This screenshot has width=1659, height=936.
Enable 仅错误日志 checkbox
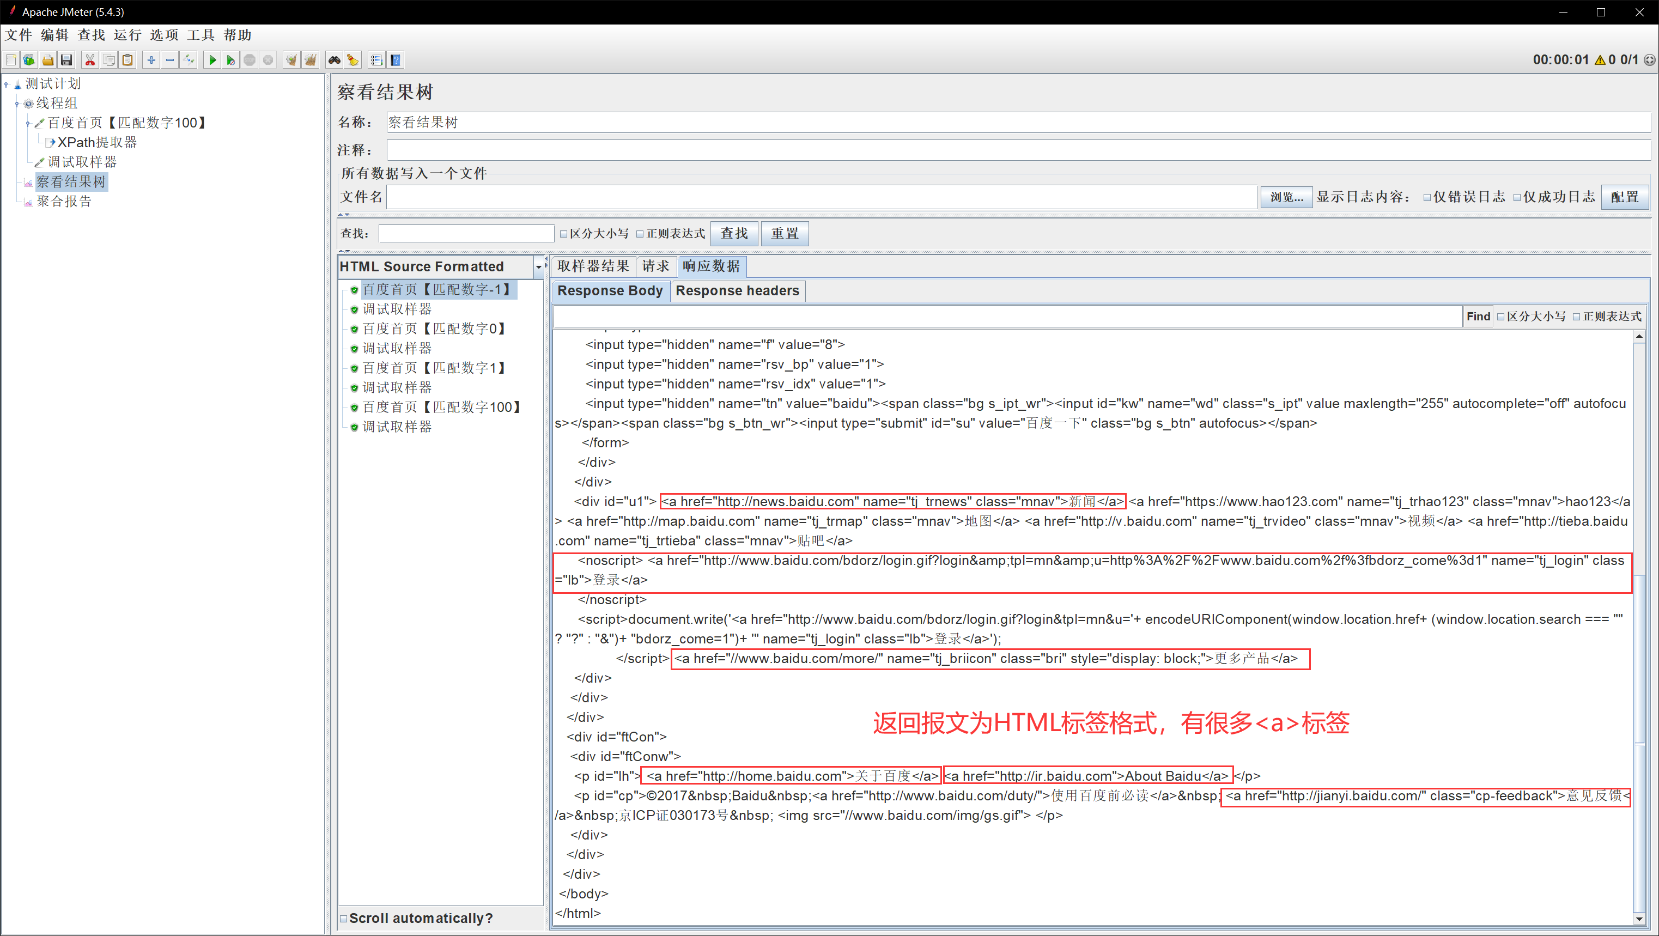1426,197
